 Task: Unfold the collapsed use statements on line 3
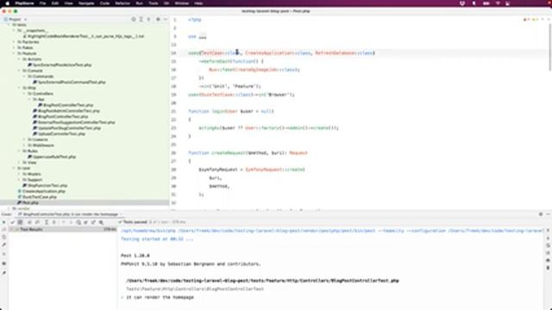click(x=203, y=36)
